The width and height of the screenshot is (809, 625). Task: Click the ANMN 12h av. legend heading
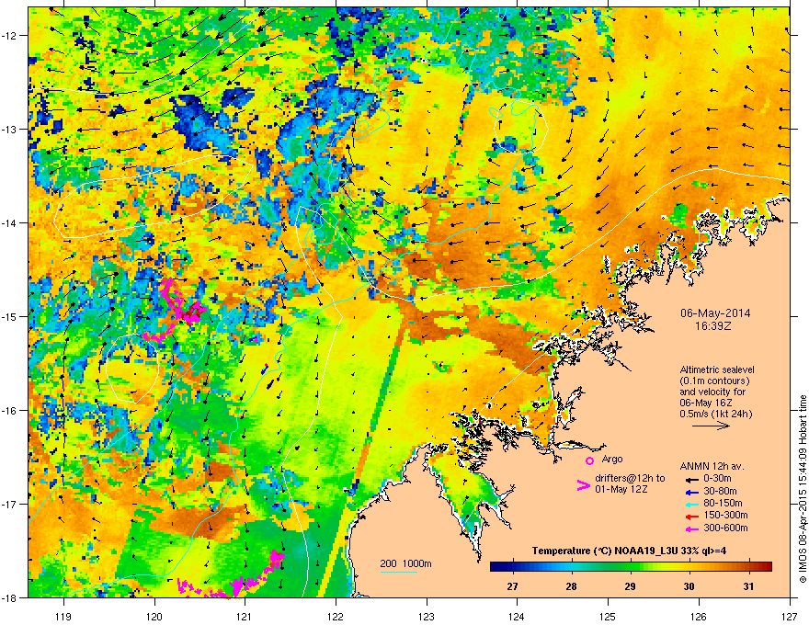click(x=712, y=466)
